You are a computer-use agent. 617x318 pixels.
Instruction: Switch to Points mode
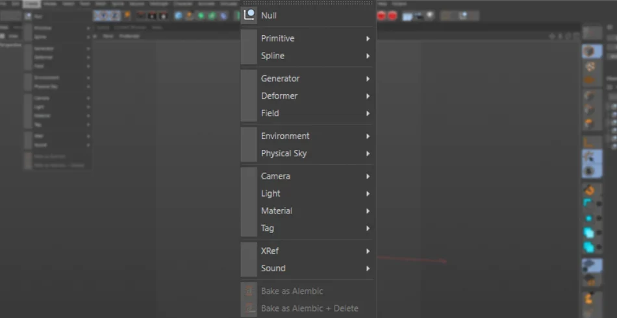point(589,96)
